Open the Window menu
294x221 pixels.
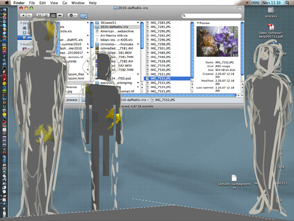coord(78,3)
